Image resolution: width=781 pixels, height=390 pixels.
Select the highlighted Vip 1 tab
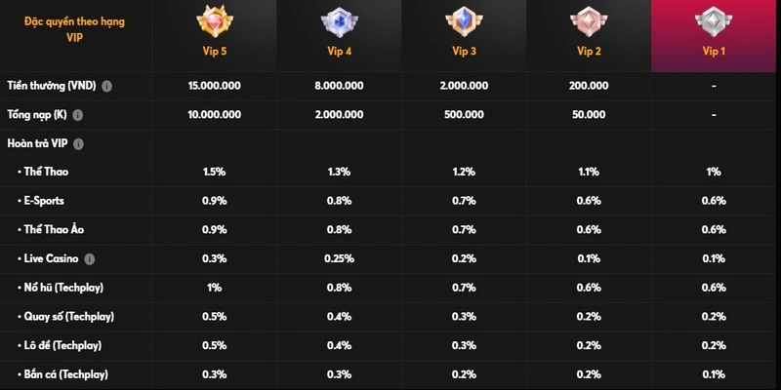point(714,36)
